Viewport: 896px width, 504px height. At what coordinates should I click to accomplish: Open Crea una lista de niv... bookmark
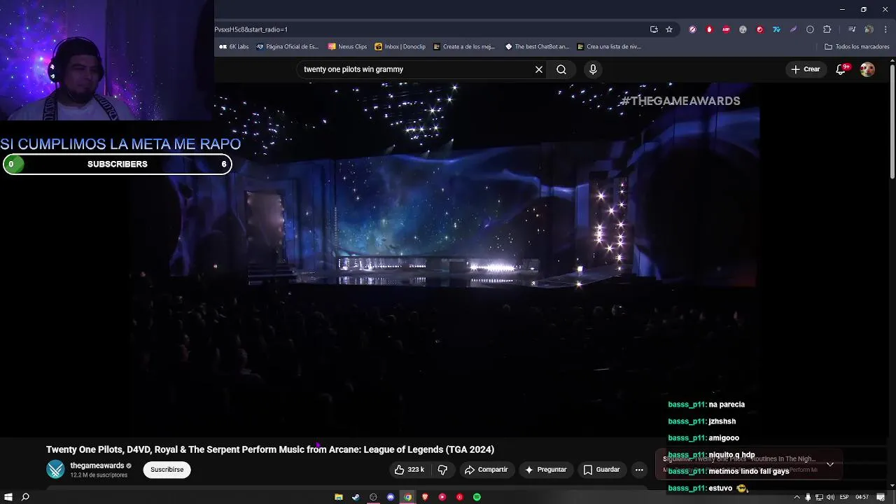pyautogui.click(x=609, y=47)
